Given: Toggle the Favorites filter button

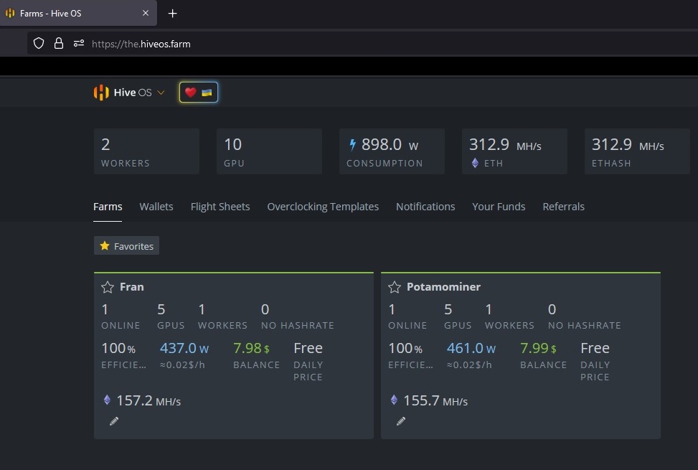Looking at the screenshot, I should (126, 245).
